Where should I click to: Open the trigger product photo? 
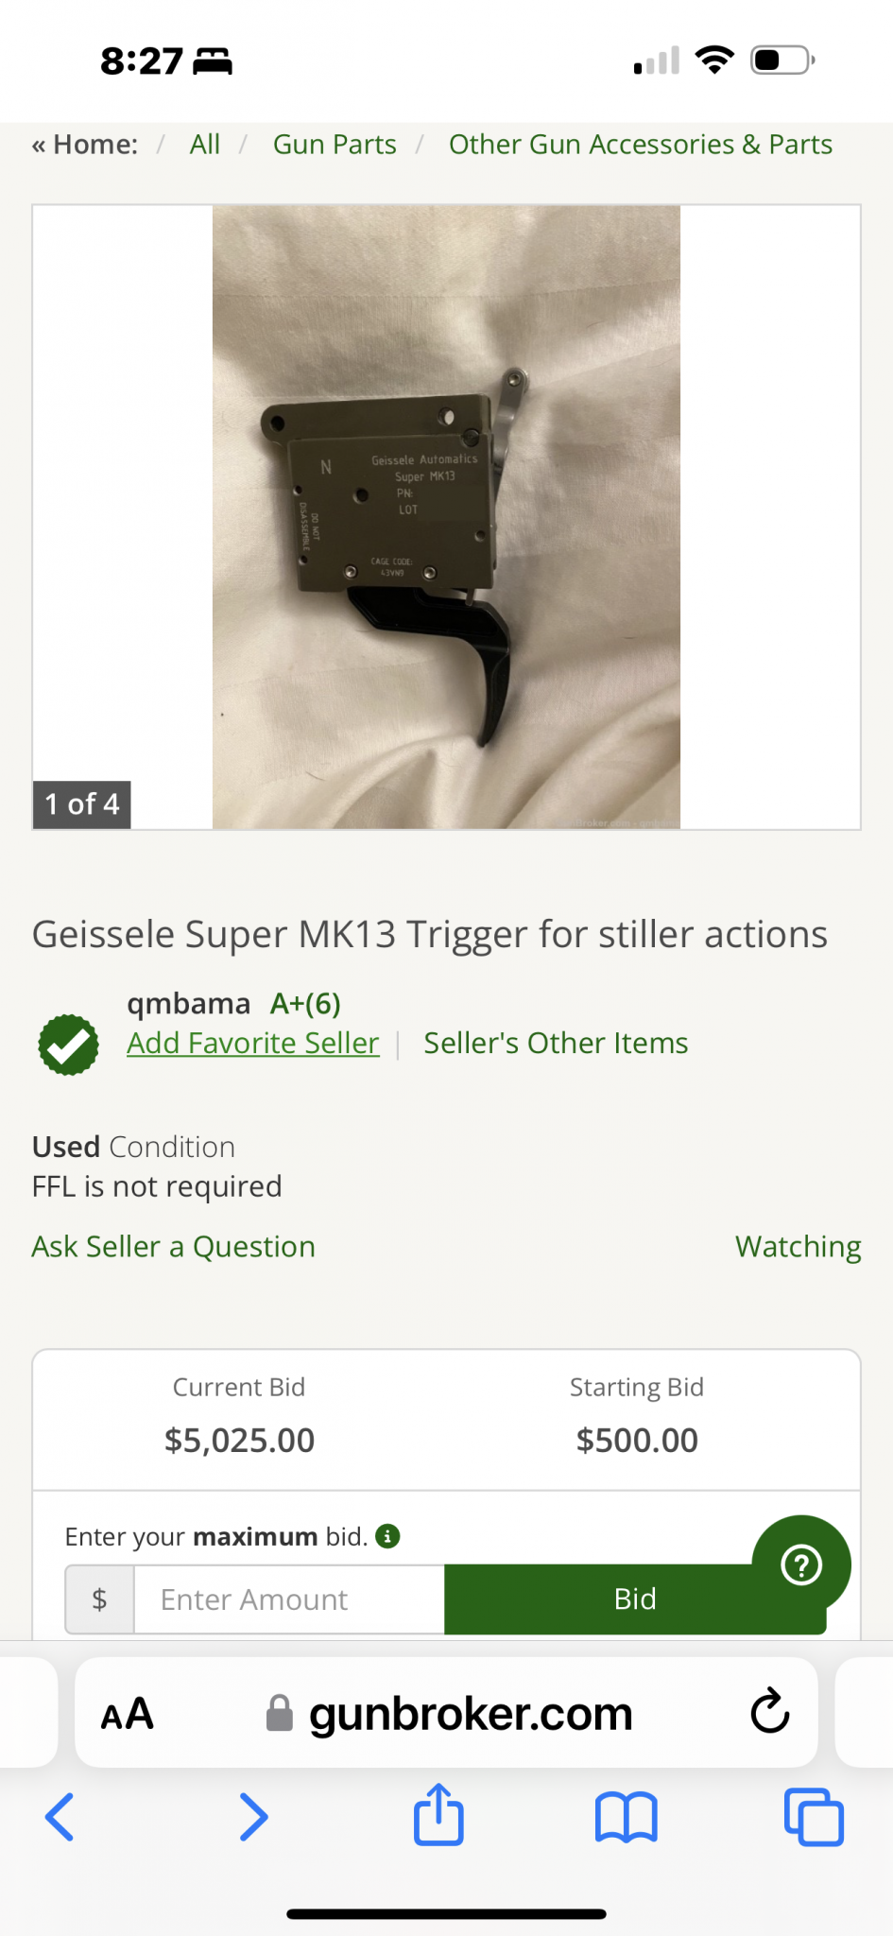pos(446,517)
